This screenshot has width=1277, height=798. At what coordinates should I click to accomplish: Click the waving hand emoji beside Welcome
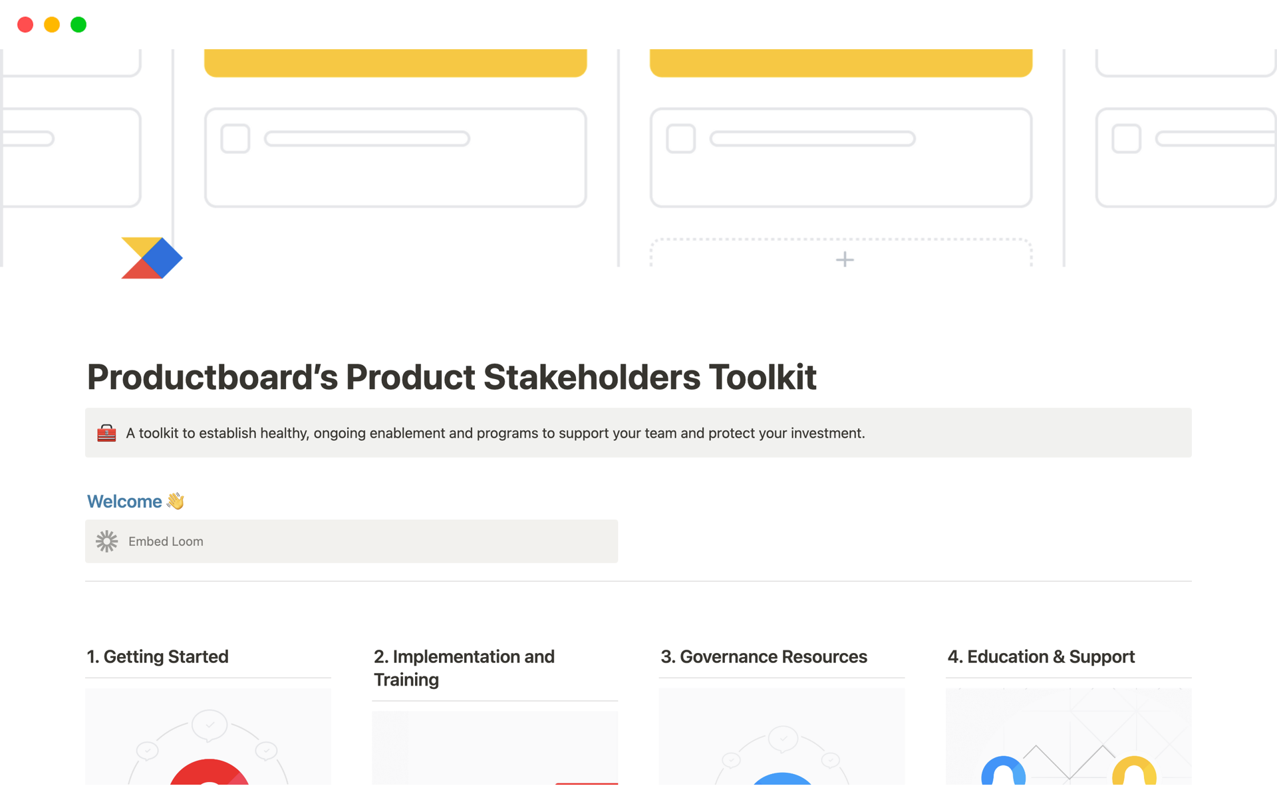click(x=174, y=501)
